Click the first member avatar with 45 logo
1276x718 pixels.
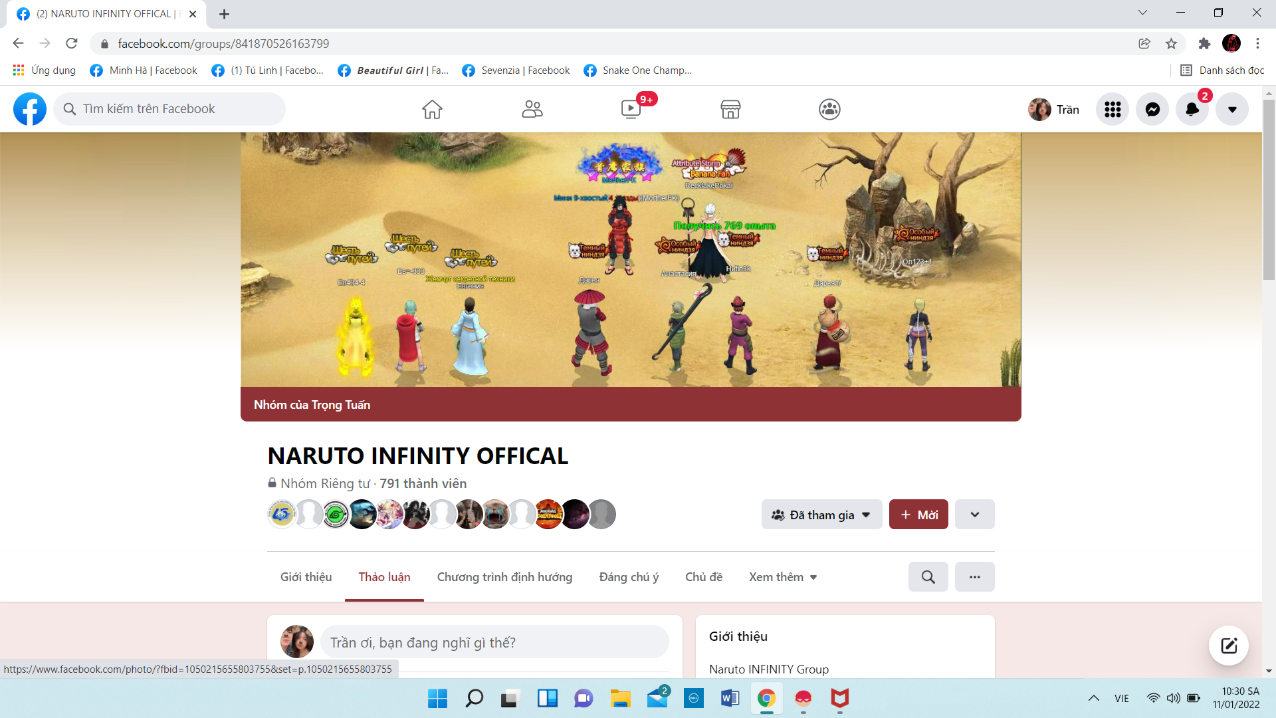(282, 514)
